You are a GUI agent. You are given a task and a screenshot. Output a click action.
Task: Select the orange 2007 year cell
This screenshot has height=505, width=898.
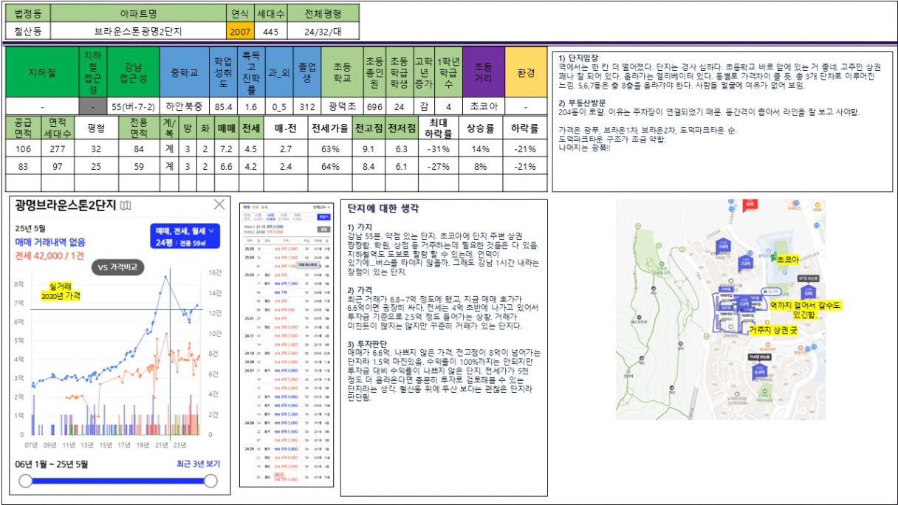(239, 31)
